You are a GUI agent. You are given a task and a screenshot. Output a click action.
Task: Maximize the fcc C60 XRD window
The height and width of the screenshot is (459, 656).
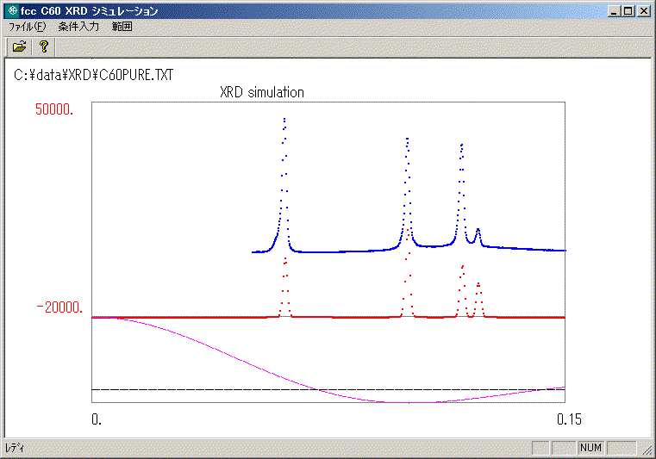(x=628, y=11)
